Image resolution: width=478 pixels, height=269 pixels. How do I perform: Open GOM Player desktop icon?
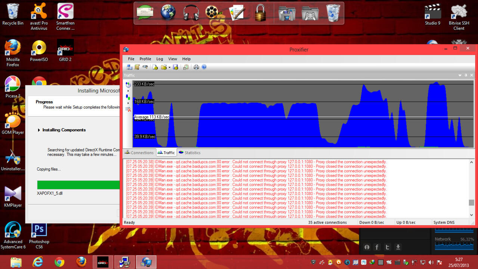(x=13, y=123)
